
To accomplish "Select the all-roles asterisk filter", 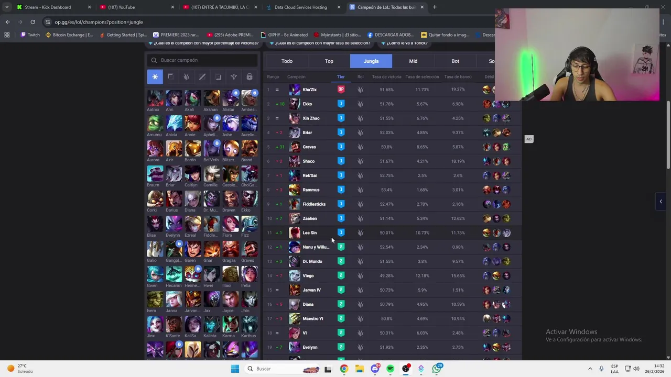I will click(155, 77).
